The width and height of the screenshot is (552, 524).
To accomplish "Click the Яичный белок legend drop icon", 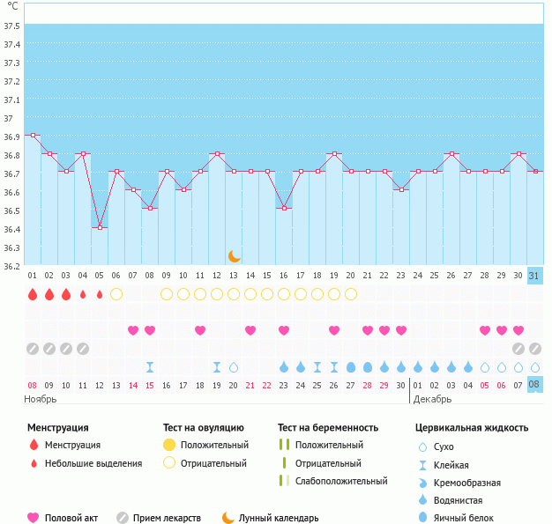I will coord(422,518).
